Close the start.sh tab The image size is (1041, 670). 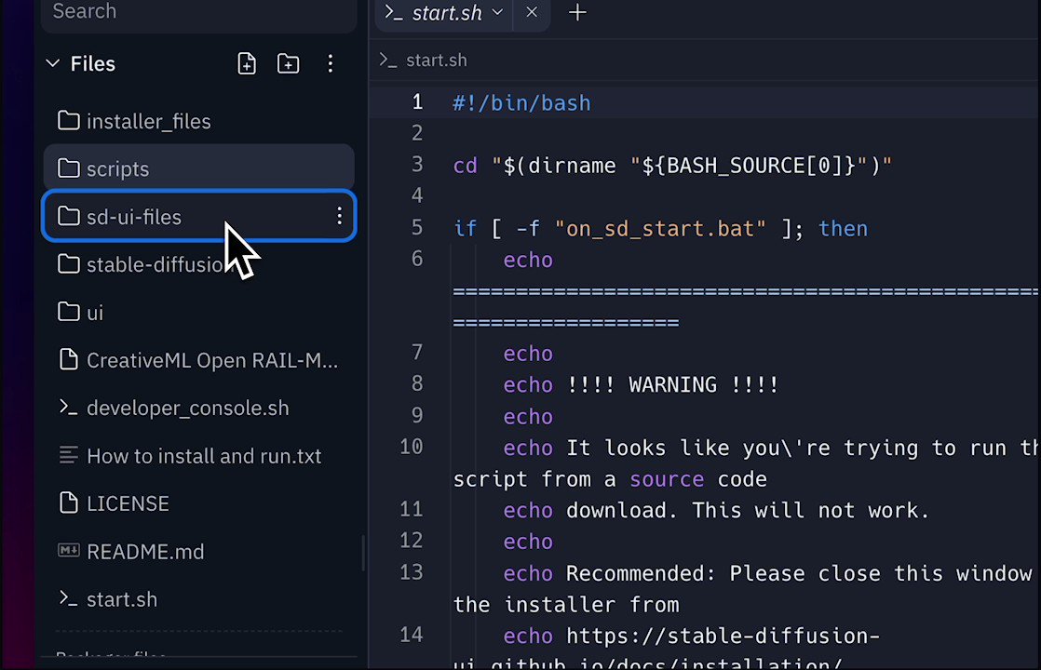[532, 12]
